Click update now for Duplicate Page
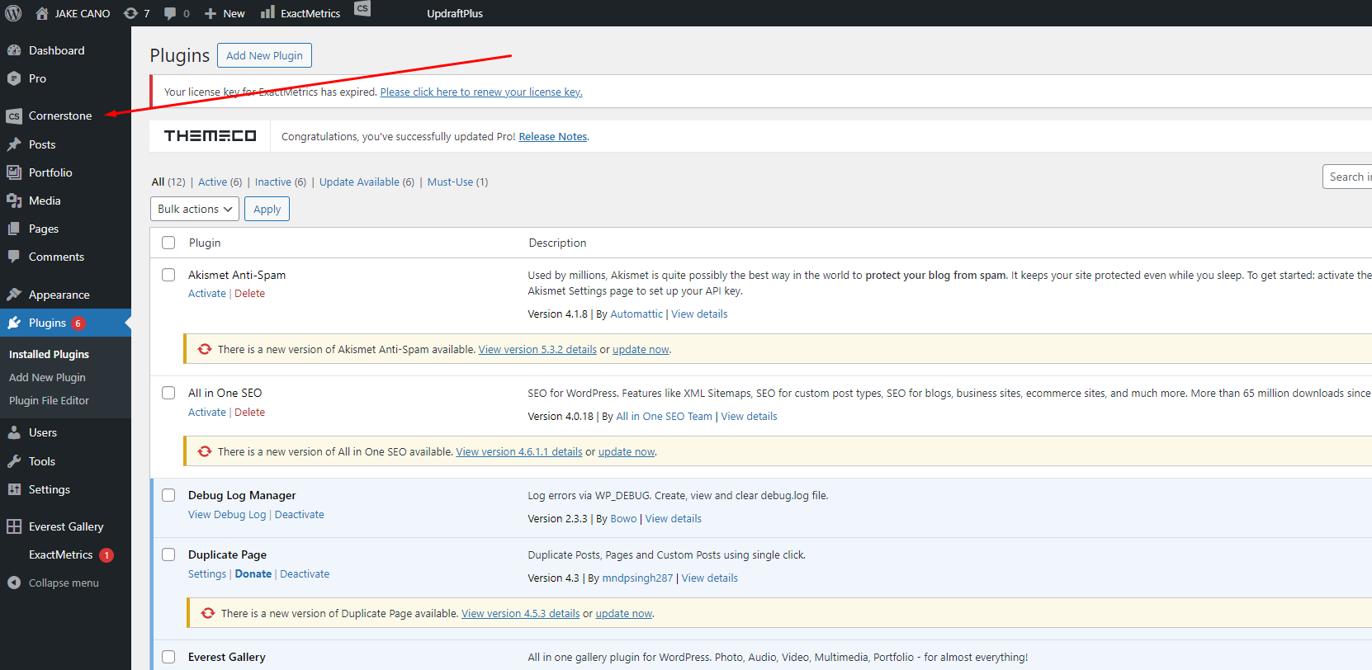 [x=624, y=614]
